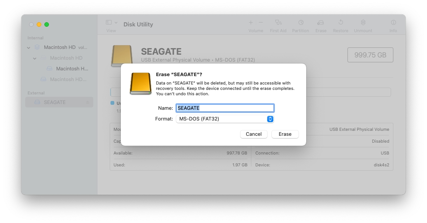Click the "1.97 GB" used value
The image size is (427, 223).
240,165
